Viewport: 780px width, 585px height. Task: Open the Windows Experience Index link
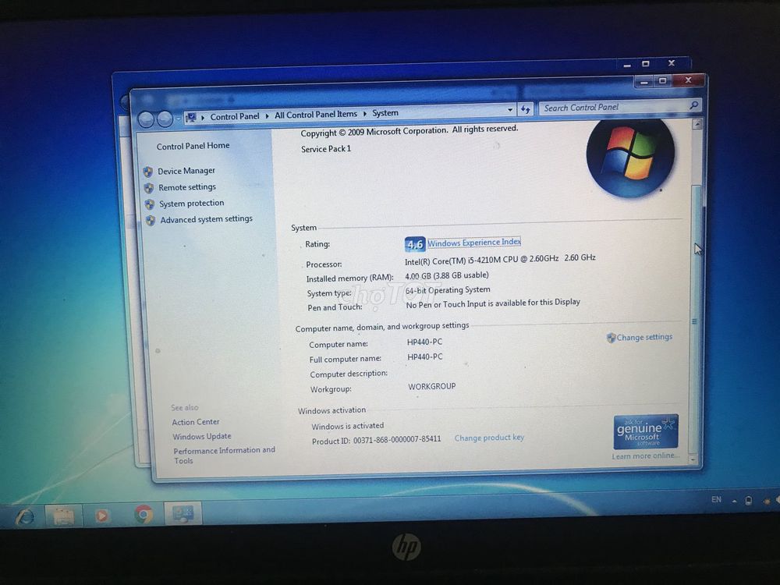(x=474, y=243)
